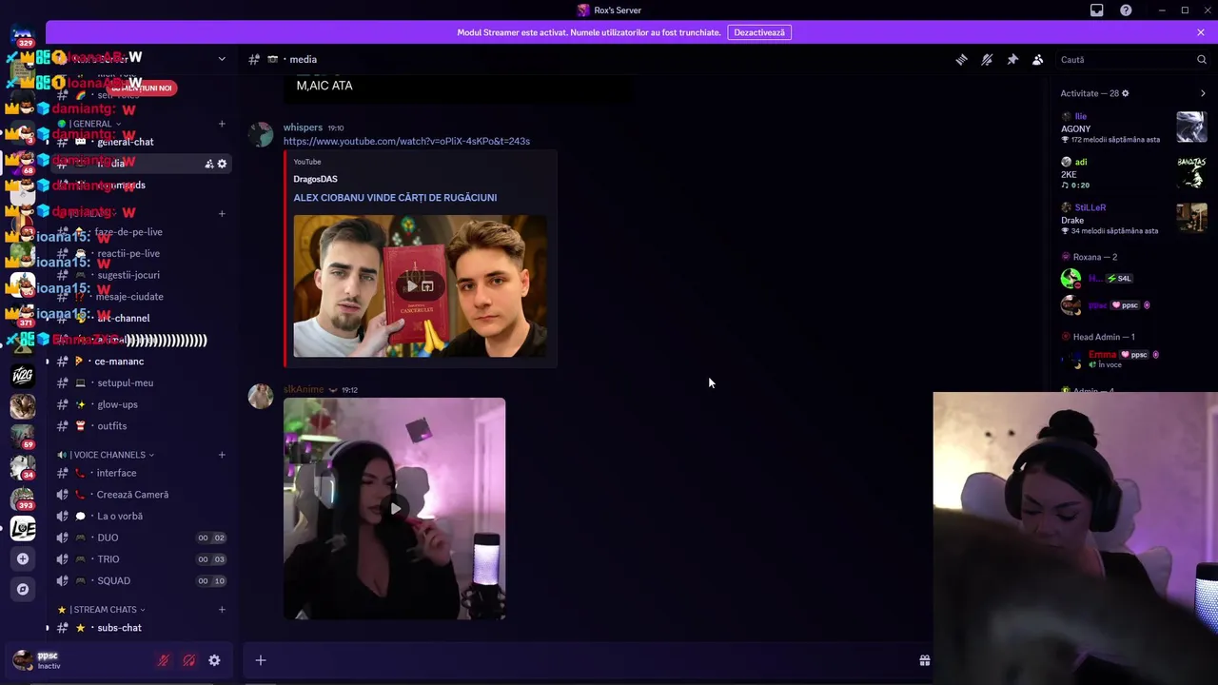Open server with 34 badge
The image size is (1218, 685).
tap(23, 467)
